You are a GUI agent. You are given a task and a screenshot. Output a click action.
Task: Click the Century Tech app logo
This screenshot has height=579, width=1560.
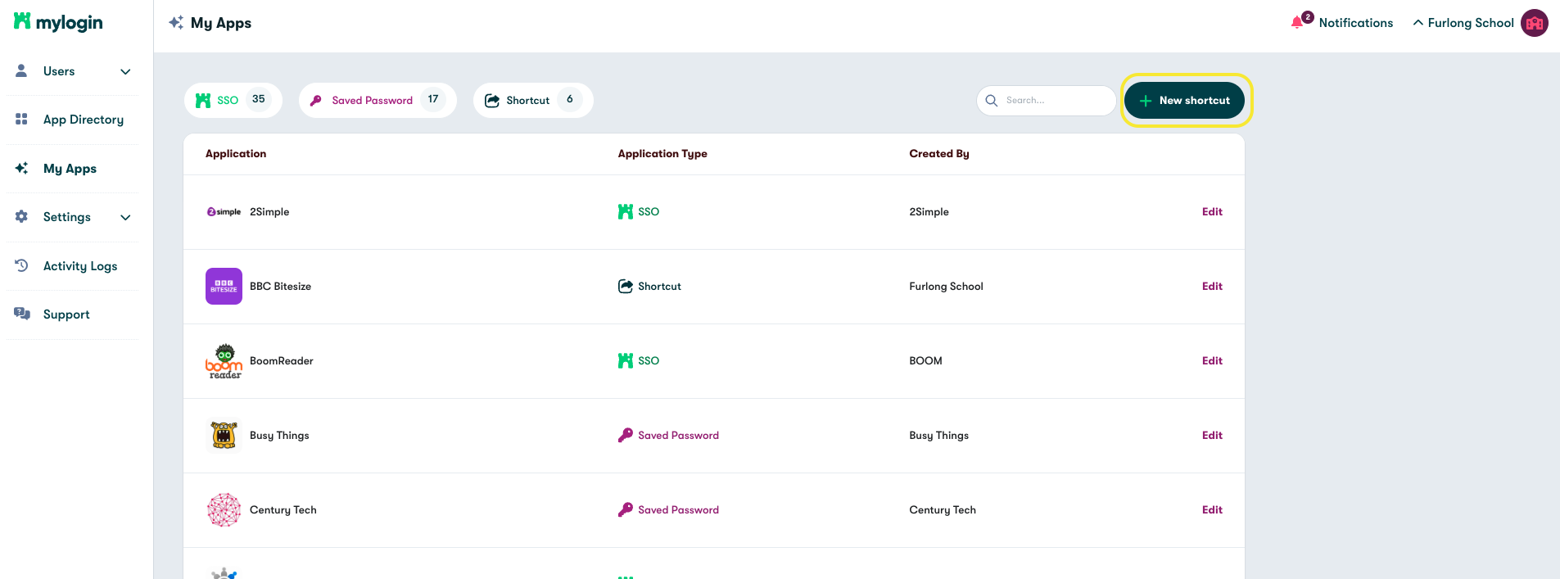[x=224, y=509]
